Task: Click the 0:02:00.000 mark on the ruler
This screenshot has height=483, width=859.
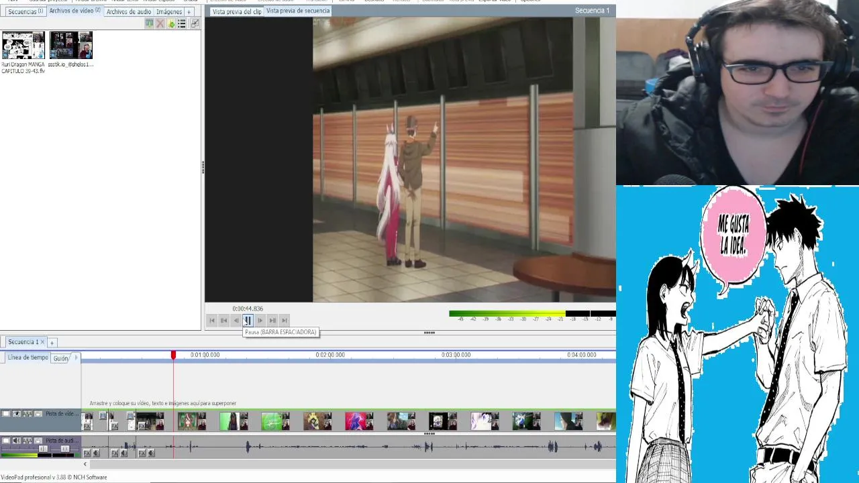Action: coord(330,355)
